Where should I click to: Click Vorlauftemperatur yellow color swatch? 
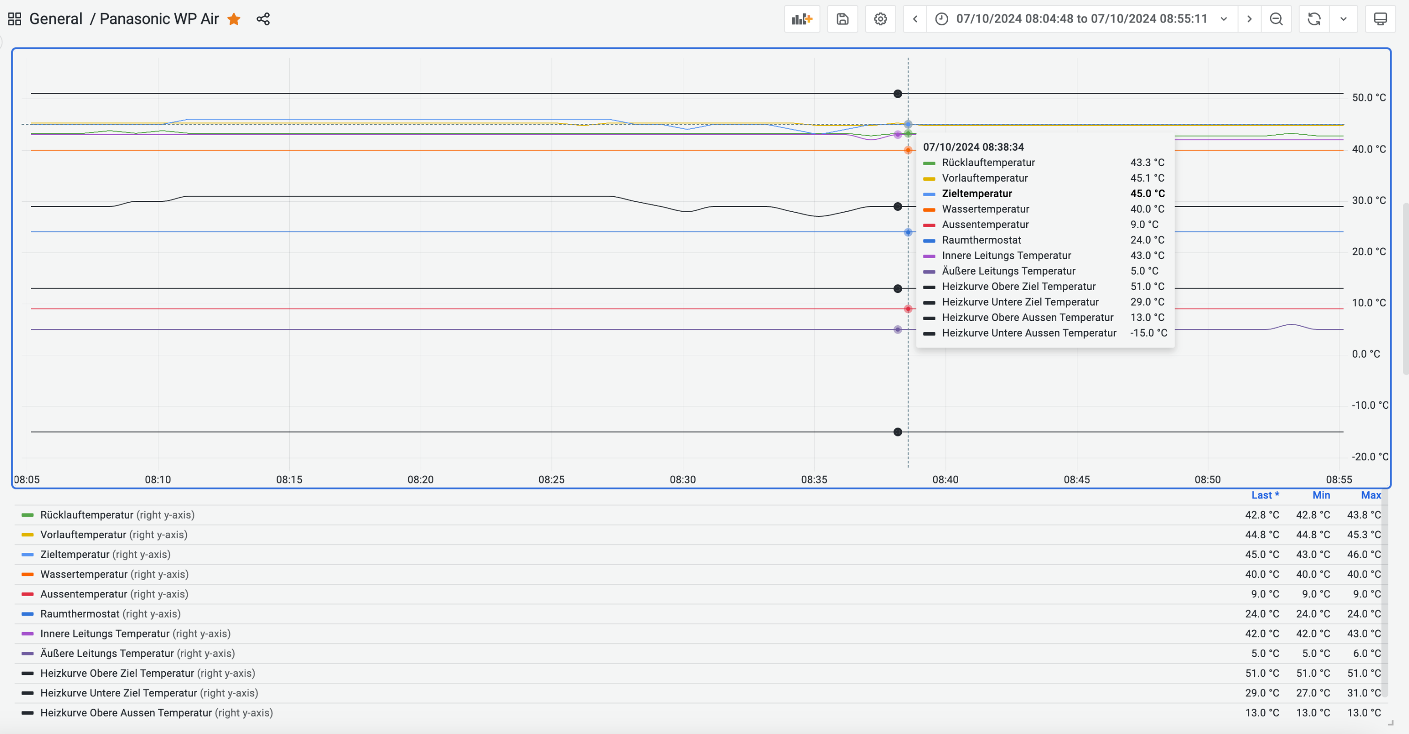click(x=27, y=535)
